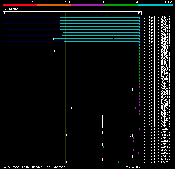
Task: Select the UniRef100_O65078 label
Action: [x=157, y=60]
